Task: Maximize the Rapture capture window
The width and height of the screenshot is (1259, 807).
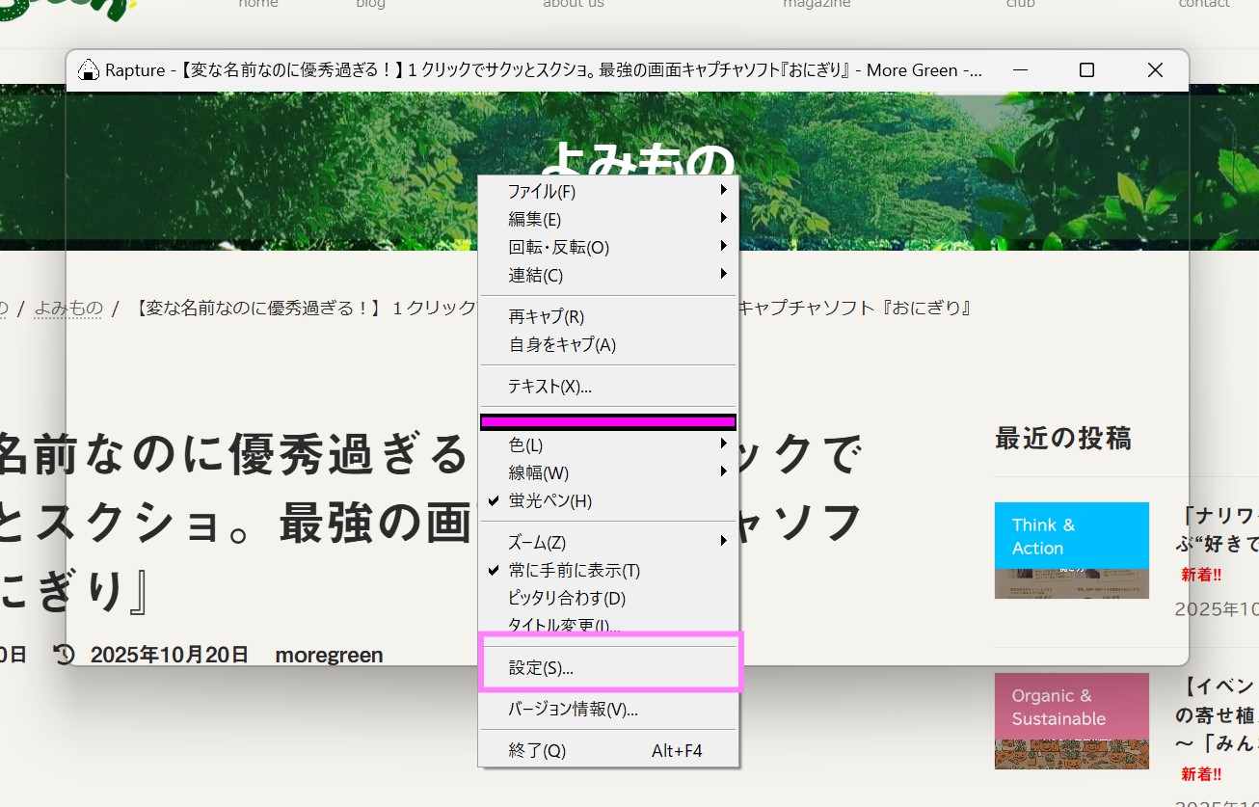Action: [x=1086, y=70]
